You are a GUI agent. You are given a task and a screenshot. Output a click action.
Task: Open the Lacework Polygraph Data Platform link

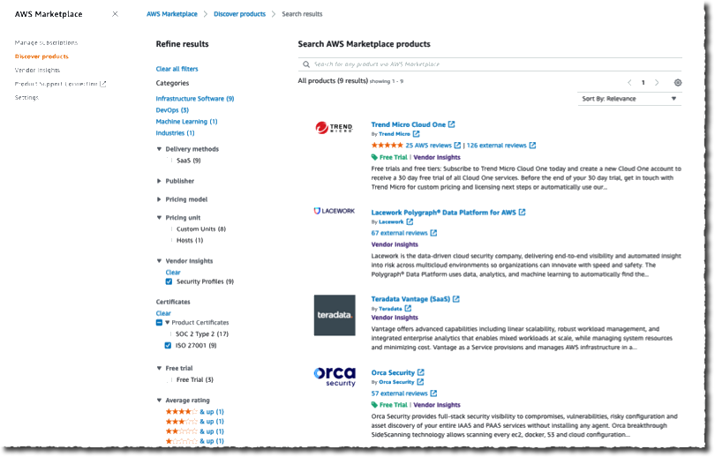pos(444,213)
